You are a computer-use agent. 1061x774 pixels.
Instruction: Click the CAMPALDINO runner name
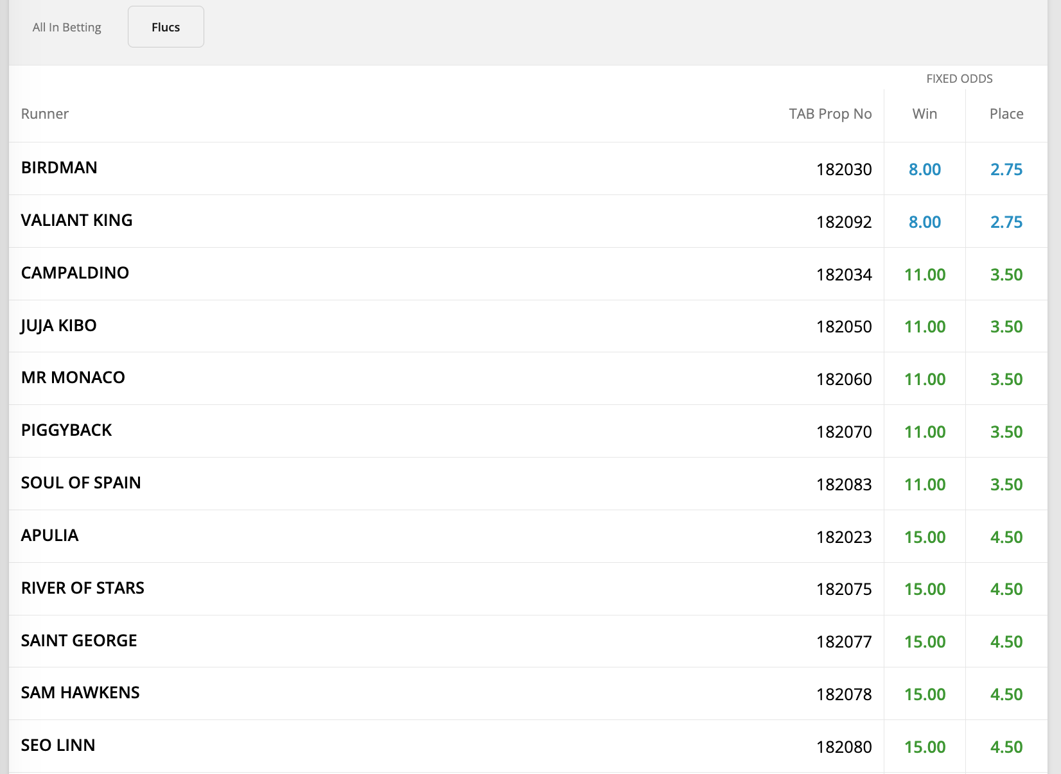[75, 273]
